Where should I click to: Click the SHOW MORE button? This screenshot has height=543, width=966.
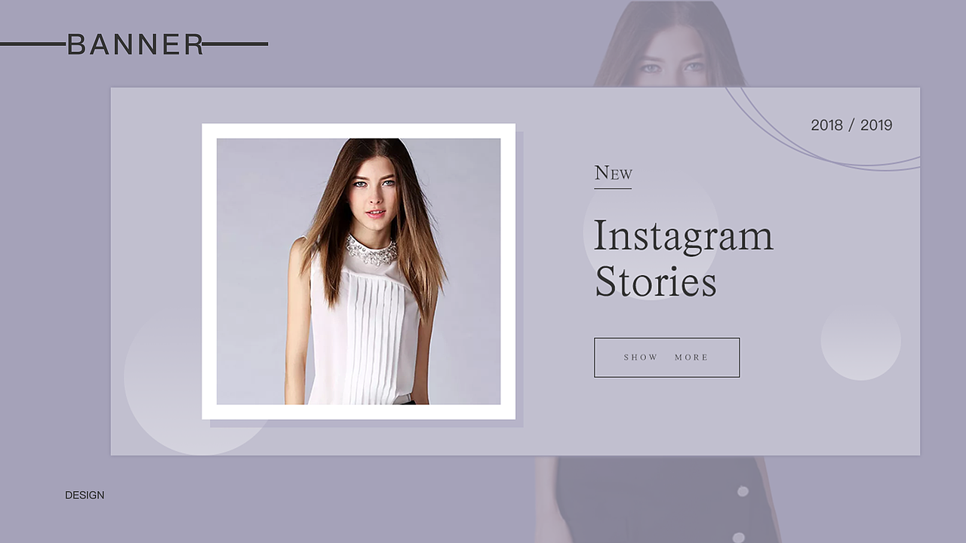pyautogui.click(x=666, y=357)
